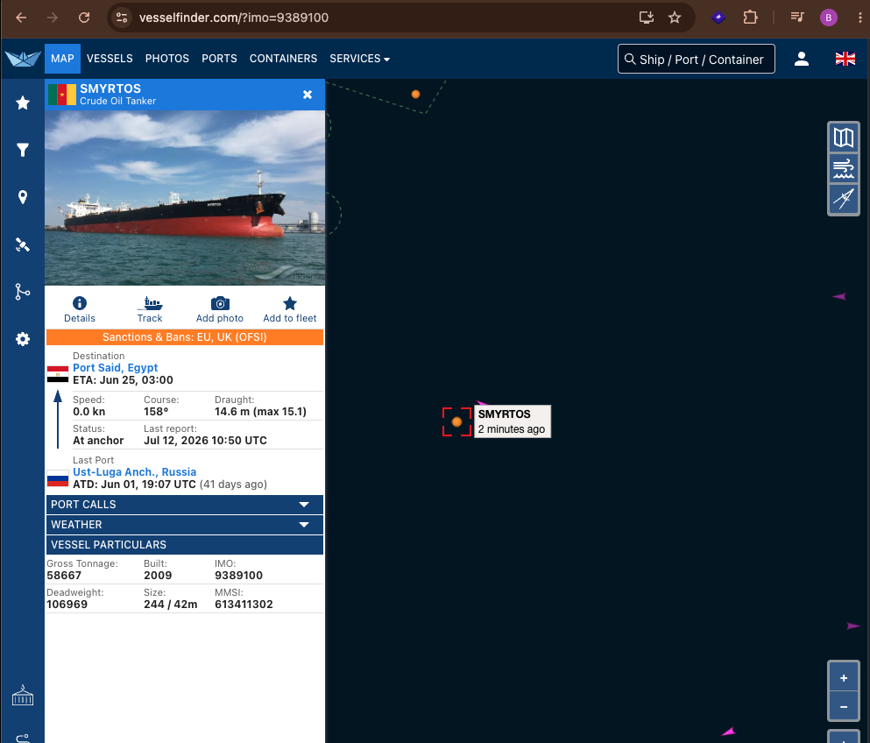Toggle the wind and waves weather layer
This screenshot has height=743, width=870.
pyautogui.click(x=844, y=168)
